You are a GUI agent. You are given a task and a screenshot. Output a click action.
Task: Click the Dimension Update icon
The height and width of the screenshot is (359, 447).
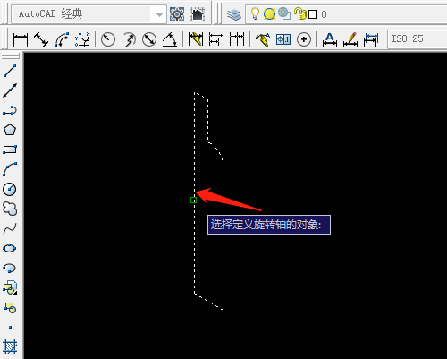371,39
